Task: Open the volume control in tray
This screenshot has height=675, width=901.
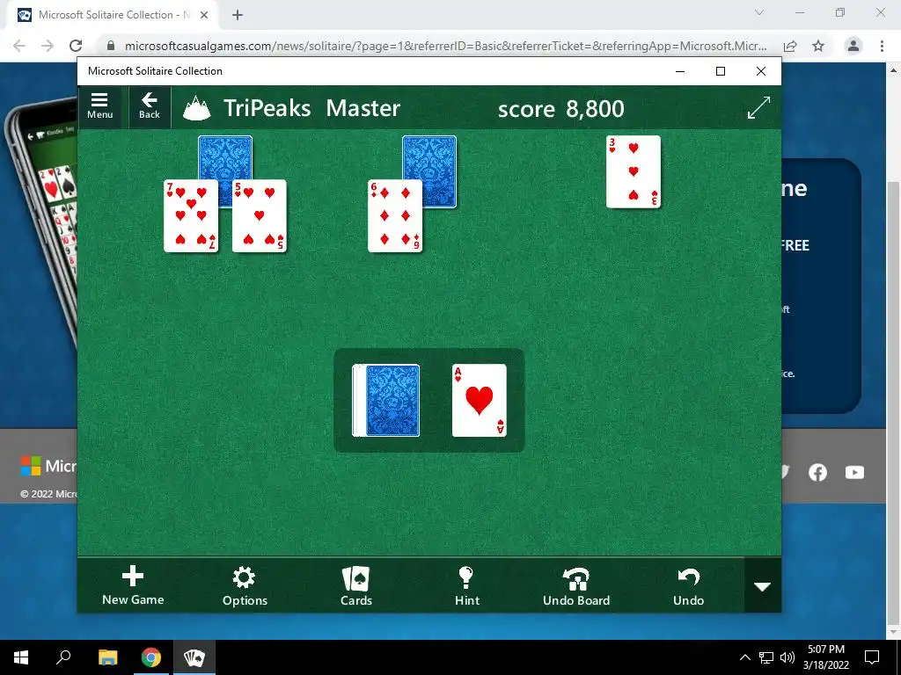Action: click(787, 657)
